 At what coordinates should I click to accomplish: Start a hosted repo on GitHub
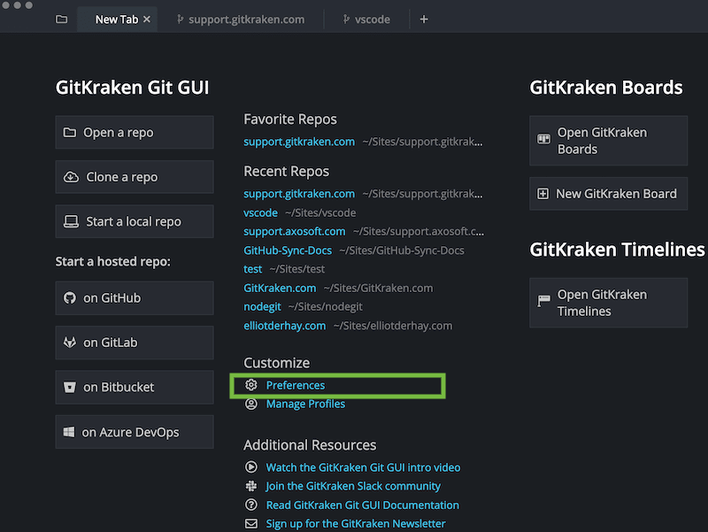click(x=135, y=298)
